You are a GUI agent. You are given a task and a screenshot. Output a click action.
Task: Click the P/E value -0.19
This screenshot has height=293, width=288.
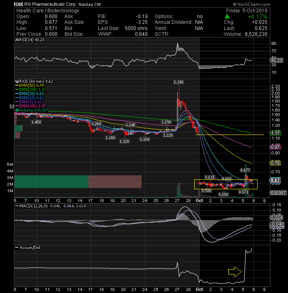coord(142,16)
